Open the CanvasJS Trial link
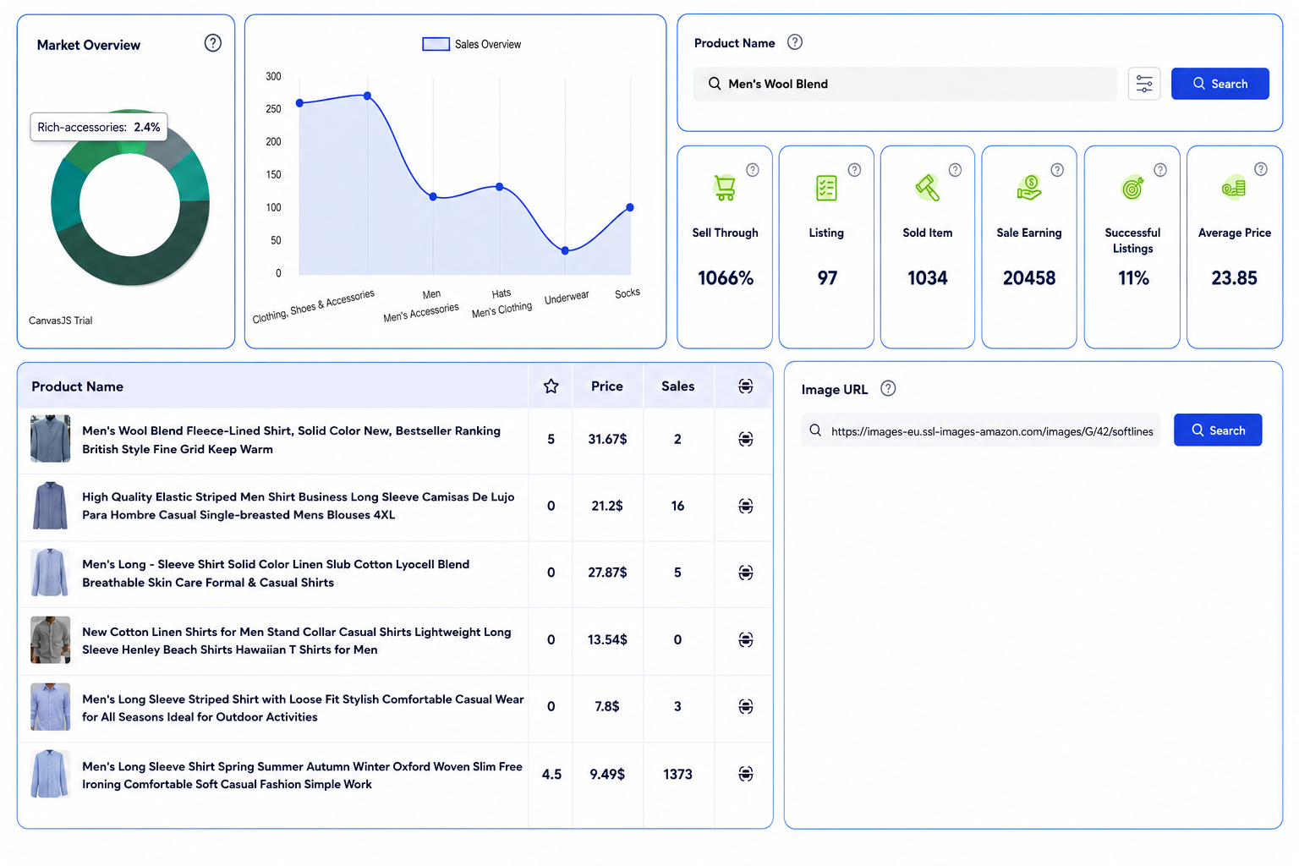Image resolution: width=1299 pixels, height=866 pixels. 61,321
